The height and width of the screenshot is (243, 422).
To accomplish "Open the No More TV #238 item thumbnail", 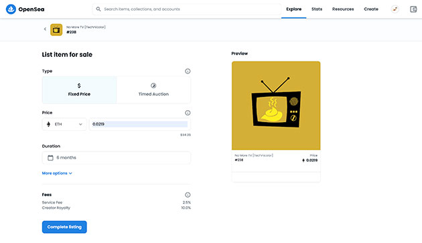I will [x=56, y=30].
